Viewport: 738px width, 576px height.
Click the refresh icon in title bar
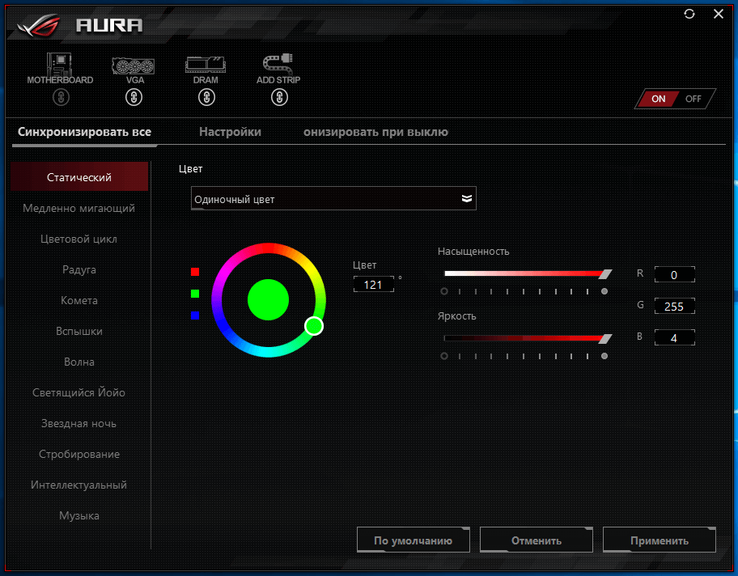coord(689,14)
